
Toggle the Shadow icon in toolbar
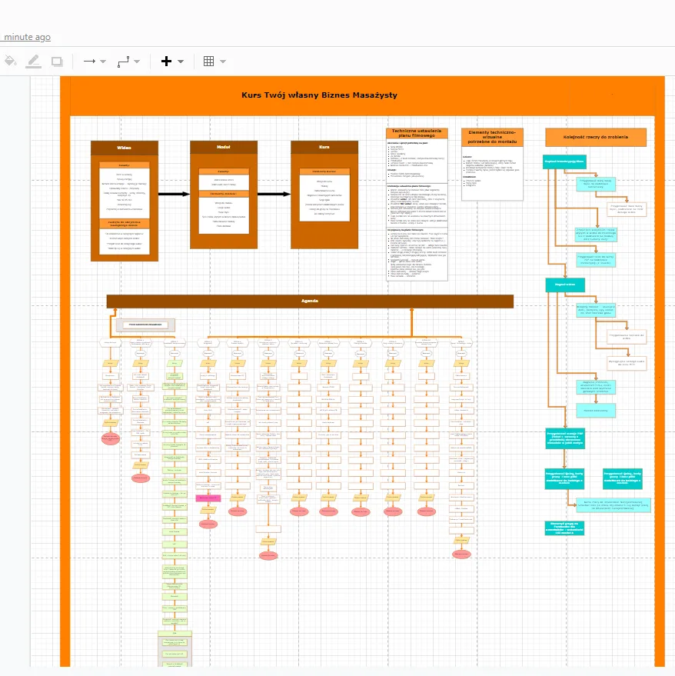coord(57,62)
